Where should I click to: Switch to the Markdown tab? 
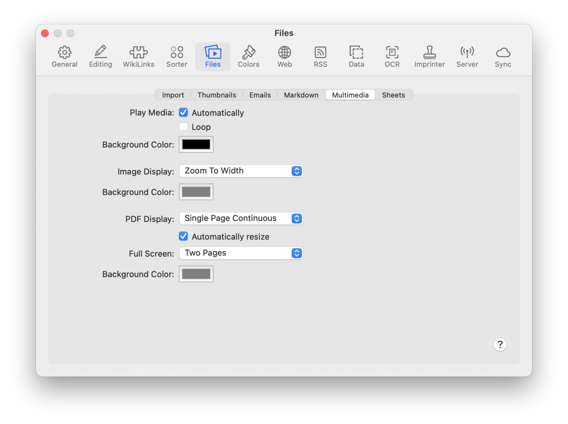tap(301, 95)
